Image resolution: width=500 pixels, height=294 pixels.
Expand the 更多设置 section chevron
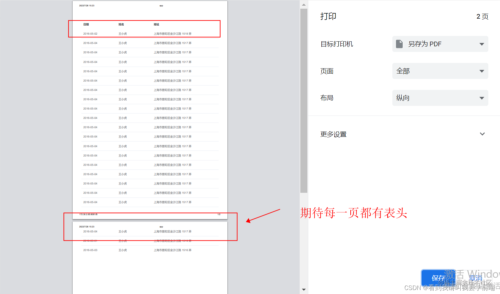(x=482, y=134)
